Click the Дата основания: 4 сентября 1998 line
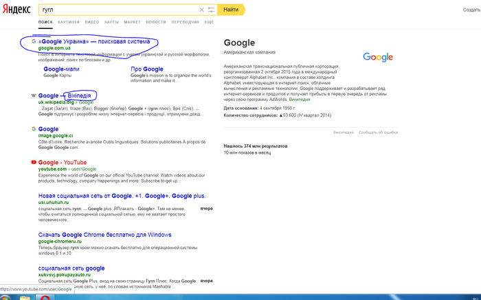The image size is (481, 300). (x=260, y=108)
